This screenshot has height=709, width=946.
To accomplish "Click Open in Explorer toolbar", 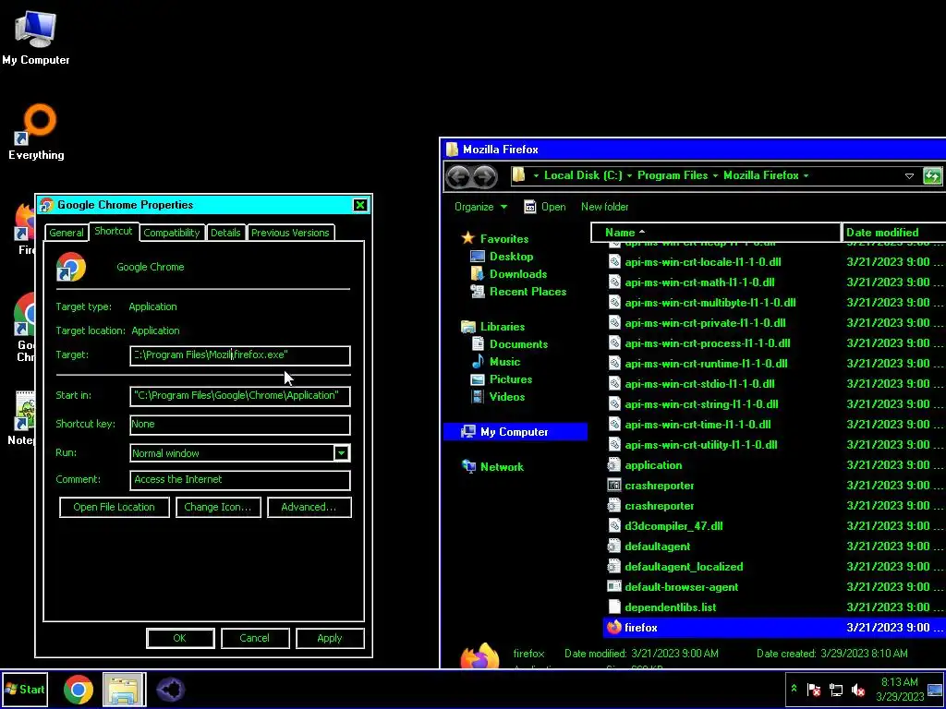I will (545, 207).
